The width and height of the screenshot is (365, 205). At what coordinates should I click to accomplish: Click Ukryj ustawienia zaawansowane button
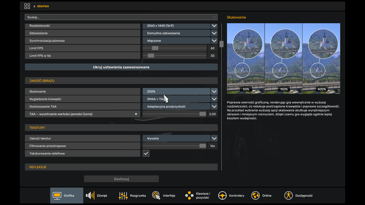121,67
